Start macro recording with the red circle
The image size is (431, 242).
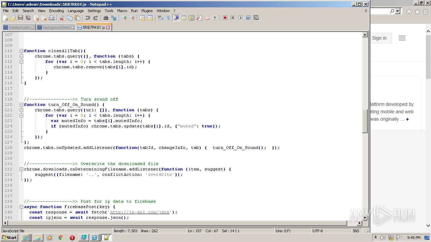pyautogui.click(x=225, y=18)
